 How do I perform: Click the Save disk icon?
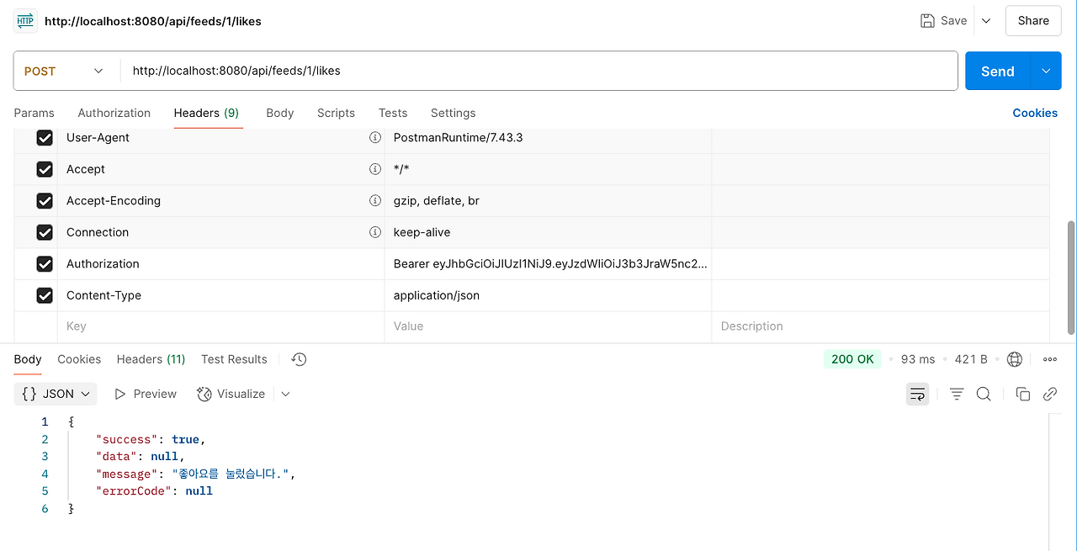point(927,21)
